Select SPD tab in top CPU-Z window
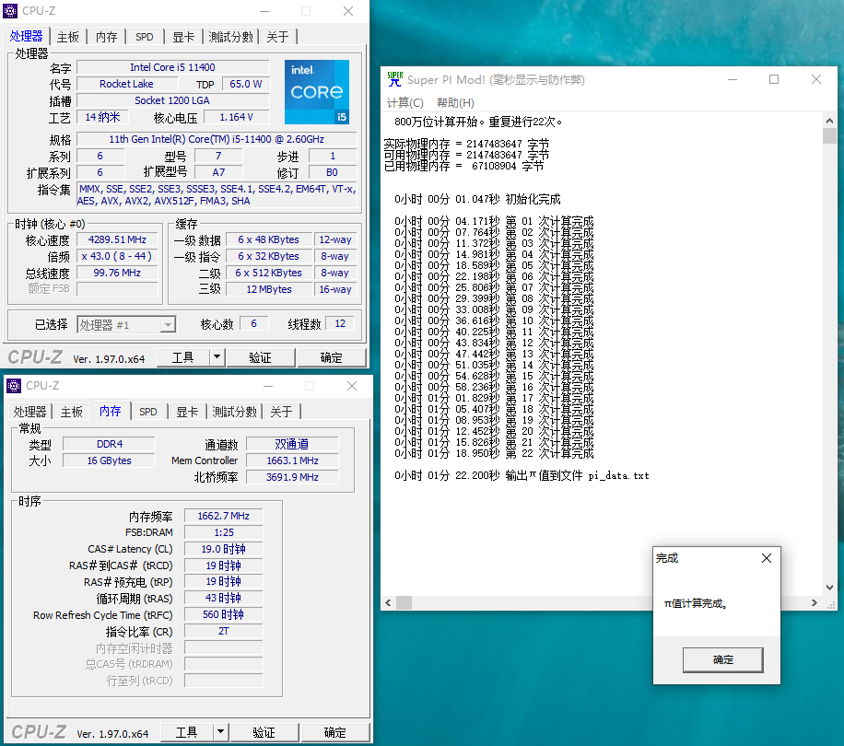Screen dimensions: 844x746 (145, 37)
